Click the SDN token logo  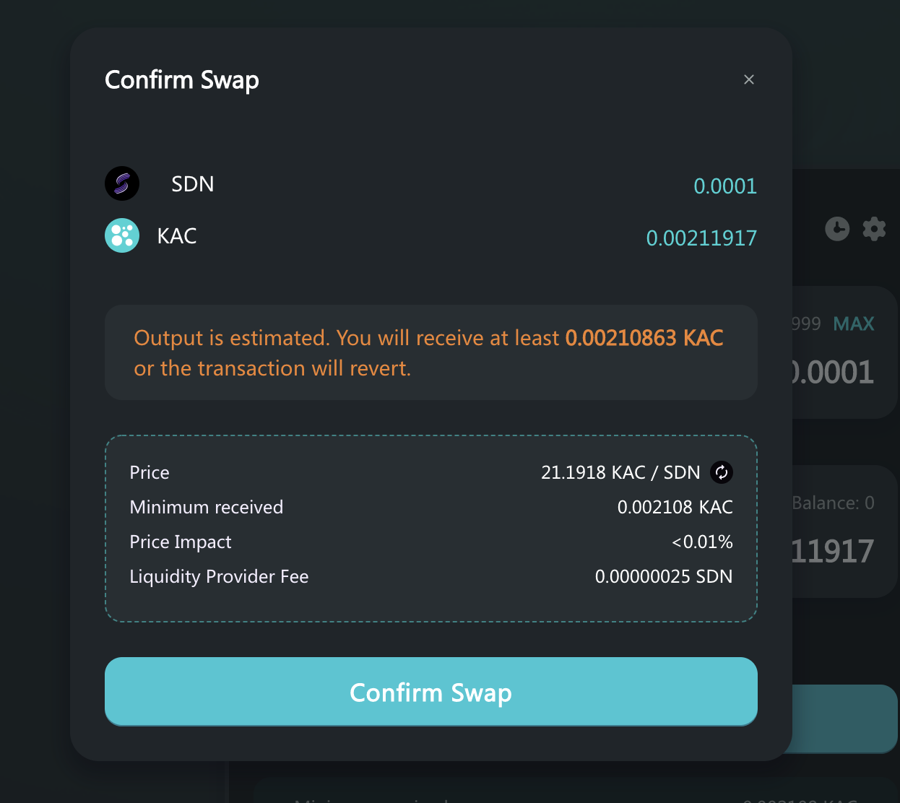point(122,183)
